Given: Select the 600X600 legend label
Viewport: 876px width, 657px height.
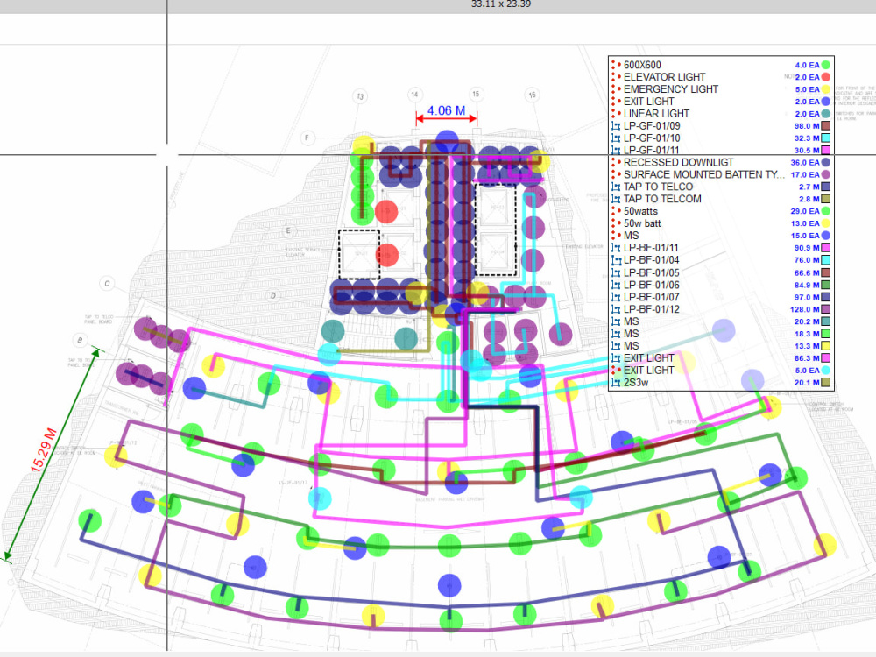Looking at the screenshot, I should point(642,65).
